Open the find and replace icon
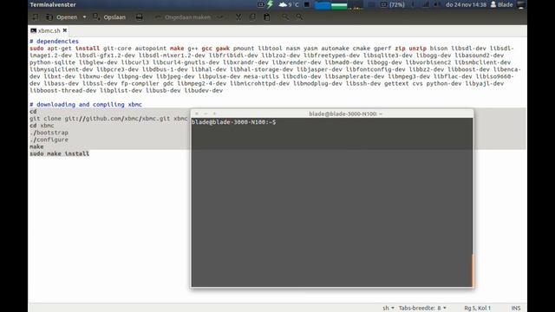 click(x=299, y=17)
